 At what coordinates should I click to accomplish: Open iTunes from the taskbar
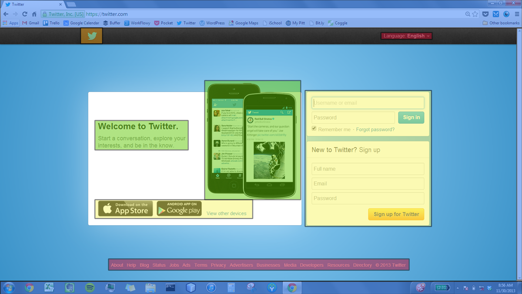tap(211, 287)
